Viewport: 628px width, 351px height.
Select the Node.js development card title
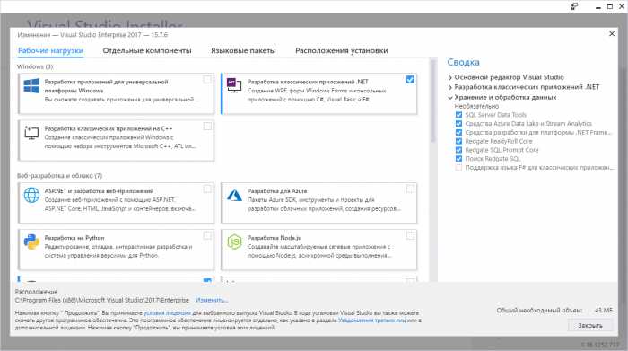click(x=274, y=238)
